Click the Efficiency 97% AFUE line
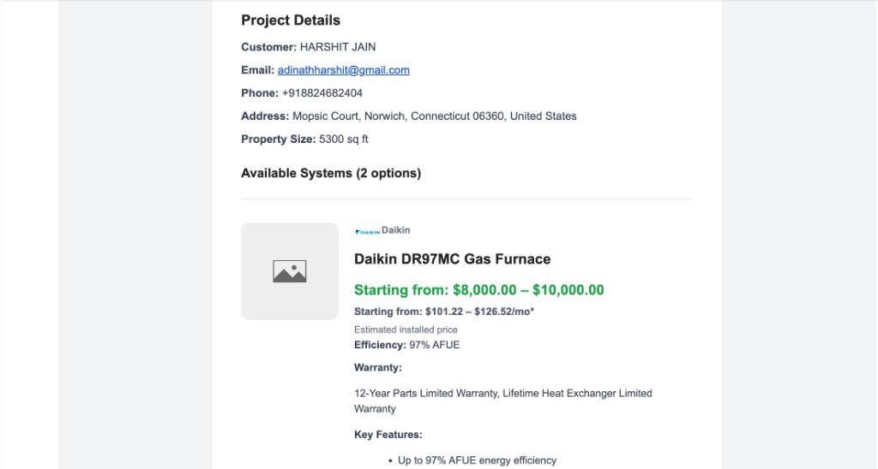878x469 pixels. [x=407, y=345]
